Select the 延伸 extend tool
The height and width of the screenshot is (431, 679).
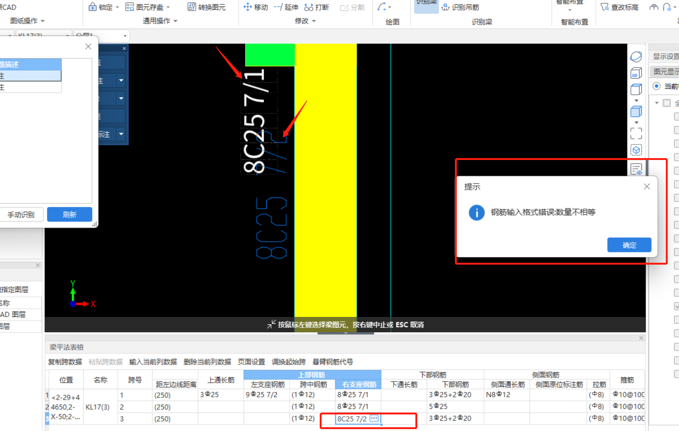[x=286, y=7]
